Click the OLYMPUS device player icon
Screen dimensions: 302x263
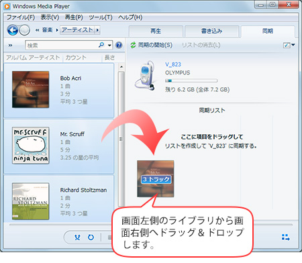click(x=145, y=76)
